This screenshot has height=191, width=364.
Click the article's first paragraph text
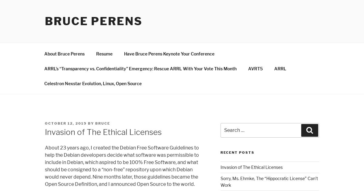[x=122, y=166]
